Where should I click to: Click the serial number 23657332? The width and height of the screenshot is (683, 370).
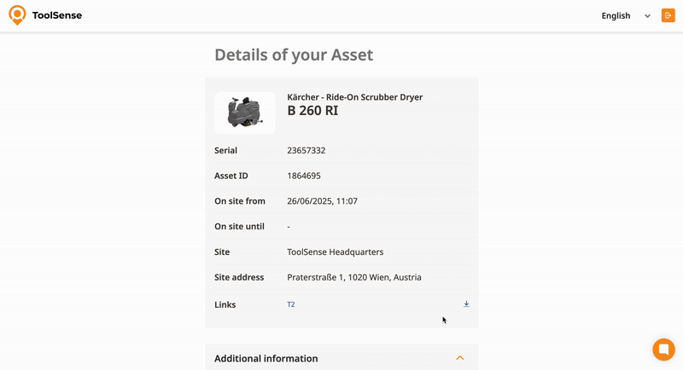(x=306, y=151)
